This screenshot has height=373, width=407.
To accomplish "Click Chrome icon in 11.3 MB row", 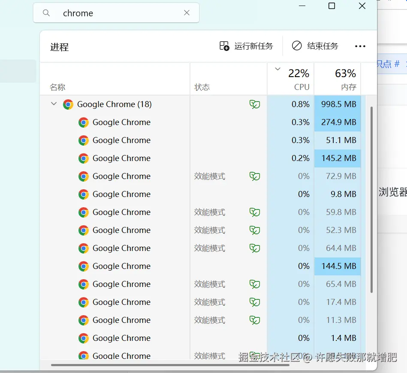I will [x=84, y=320].
